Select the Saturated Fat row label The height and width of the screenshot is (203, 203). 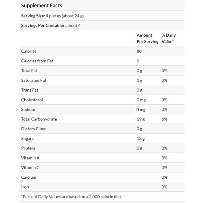coord(33,80)
